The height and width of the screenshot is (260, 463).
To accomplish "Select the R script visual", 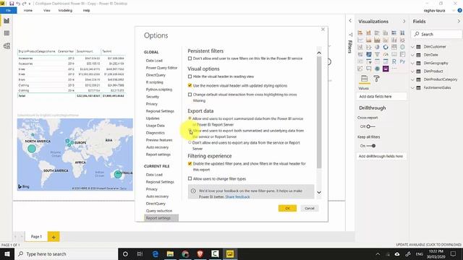I will 394,61.
